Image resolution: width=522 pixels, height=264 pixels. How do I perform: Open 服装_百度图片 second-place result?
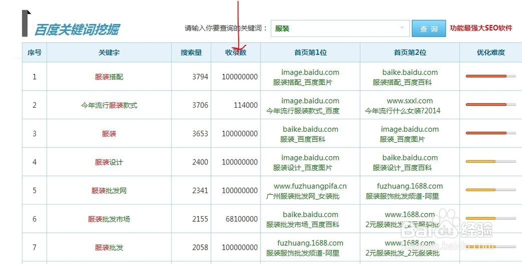tap(402, 140)
